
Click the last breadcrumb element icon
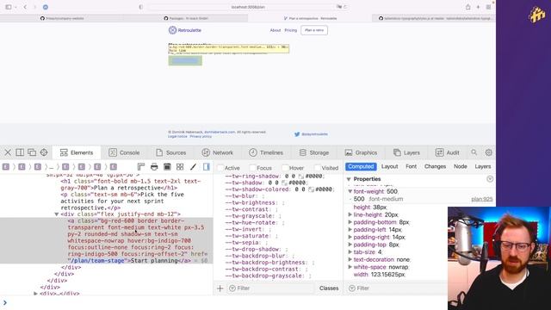(x=113, y=167)
